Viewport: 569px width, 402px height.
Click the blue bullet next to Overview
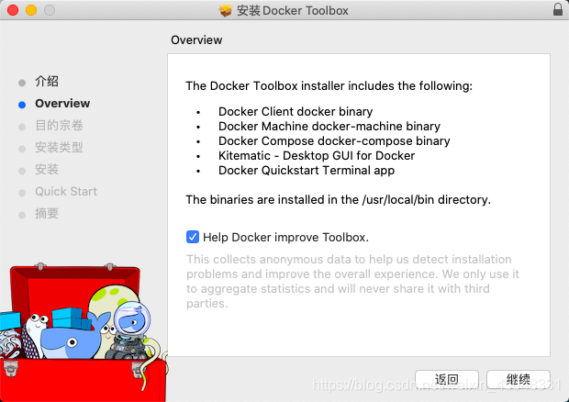[x=22, y=105]
